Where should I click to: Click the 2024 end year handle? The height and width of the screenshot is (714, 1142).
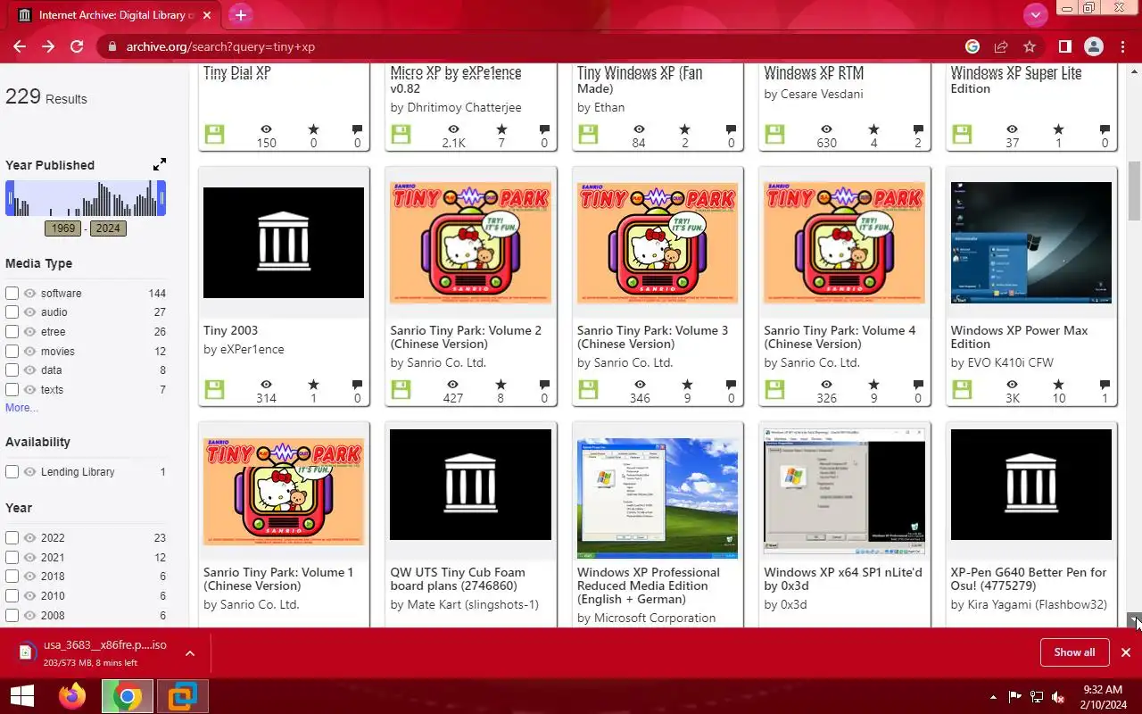coord(162,198)
